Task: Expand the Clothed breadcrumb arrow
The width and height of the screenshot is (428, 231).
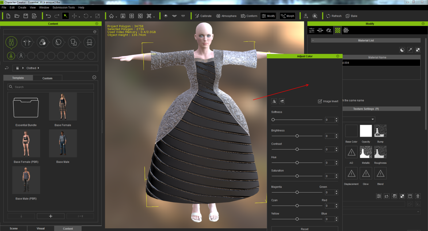Action: click(39, 68)
